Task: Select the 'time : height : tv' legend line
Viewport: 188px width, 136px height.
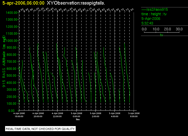Action: coord(154,14)
